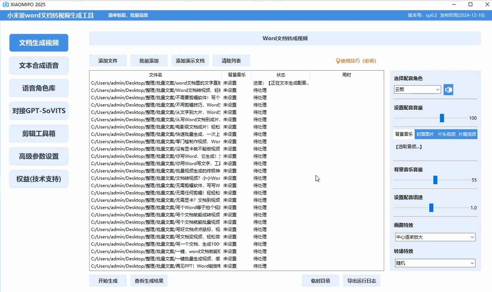Click the 用时 column header
The width and height of the screenshot is (492, 292).
tap(346, 75)
